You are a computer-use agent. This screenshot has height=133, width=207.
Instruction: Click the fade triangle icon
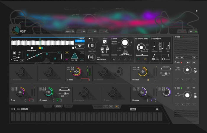coord(74,56)
